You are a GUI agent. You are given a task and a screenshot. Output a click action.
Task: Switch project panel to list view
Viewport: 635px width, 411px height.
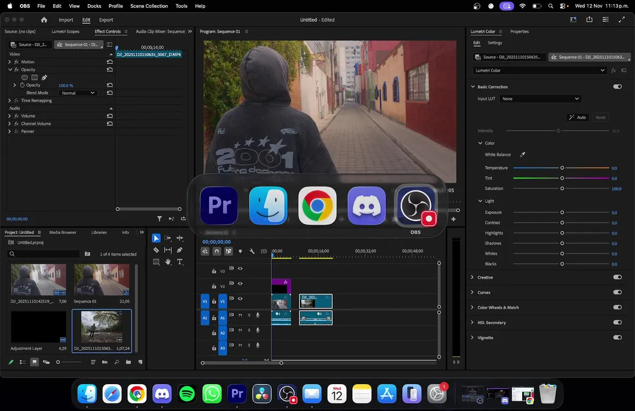pos(23,362)
